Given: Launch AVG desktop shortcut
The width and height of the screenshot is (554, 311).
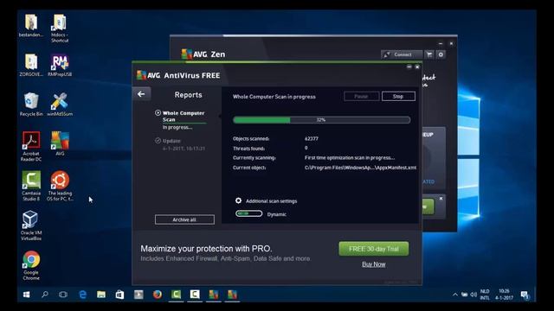Looking at the screenshot, I should [60, 143].
